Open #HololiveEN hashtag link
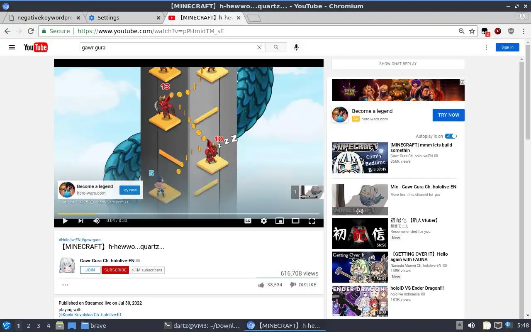Image resolution: width=531 pixels, height=332 pixels. point(70,240)
